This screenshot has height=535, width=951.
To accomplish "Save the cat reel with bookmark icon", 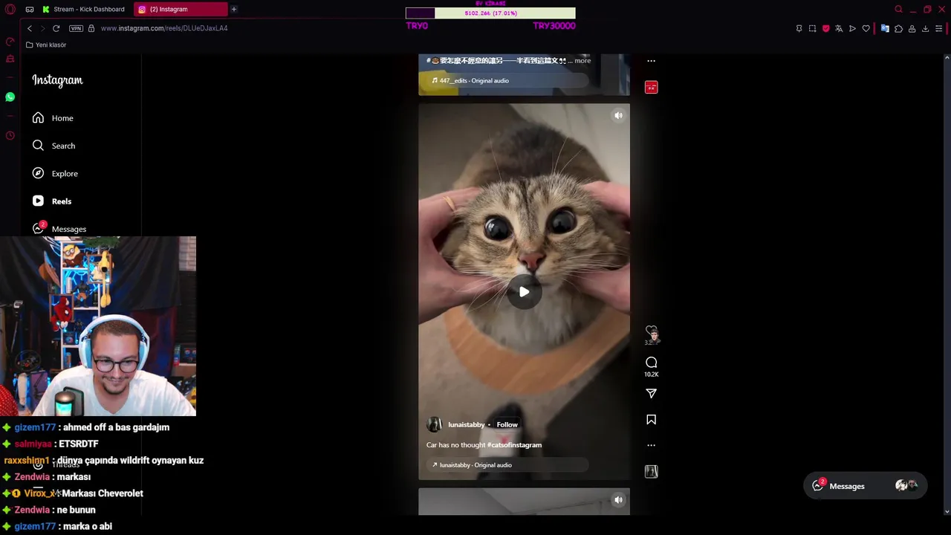I will coord(652,420).
